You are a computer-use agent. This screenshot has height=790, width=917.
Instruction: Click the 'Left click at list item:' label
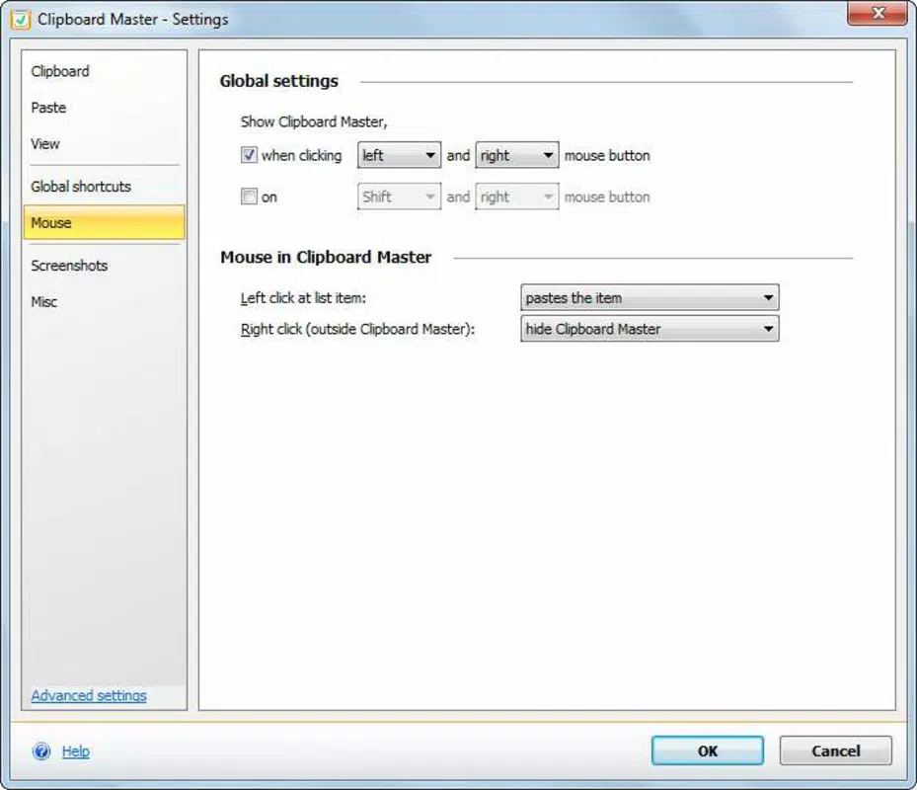[303, 298]
